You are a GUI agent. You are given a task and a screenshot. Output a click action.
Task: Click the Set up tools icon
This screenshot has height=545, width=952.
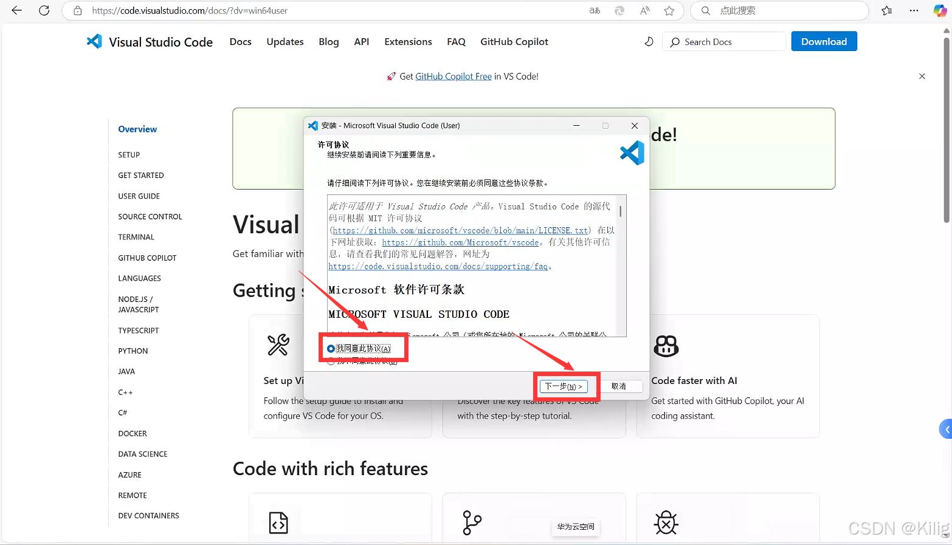click(278, 345)
